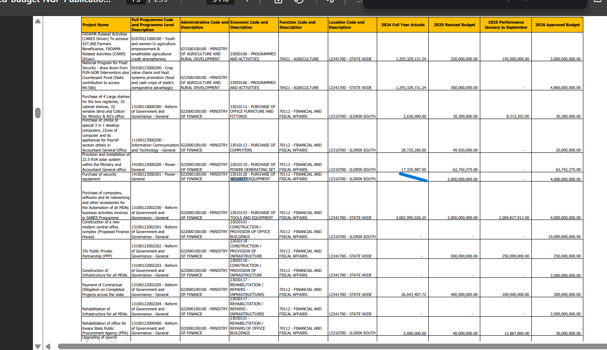Click the 2025 Revised Budget column header

454,25
